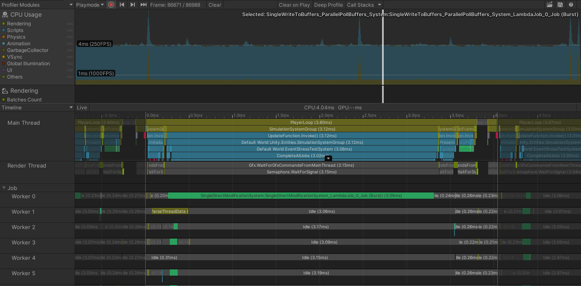Step back one frame with previous frame icon

pos(122,5)
